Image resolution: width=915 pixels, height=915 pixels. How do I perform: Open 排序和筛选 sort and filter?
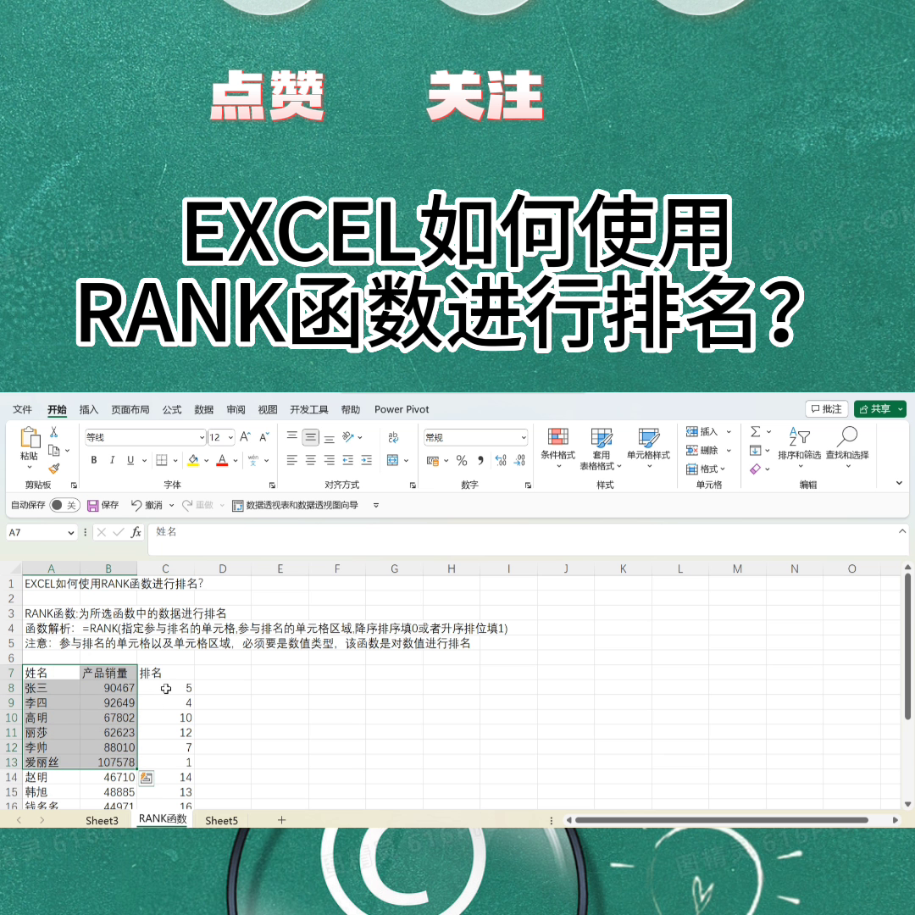click(800, 447)
